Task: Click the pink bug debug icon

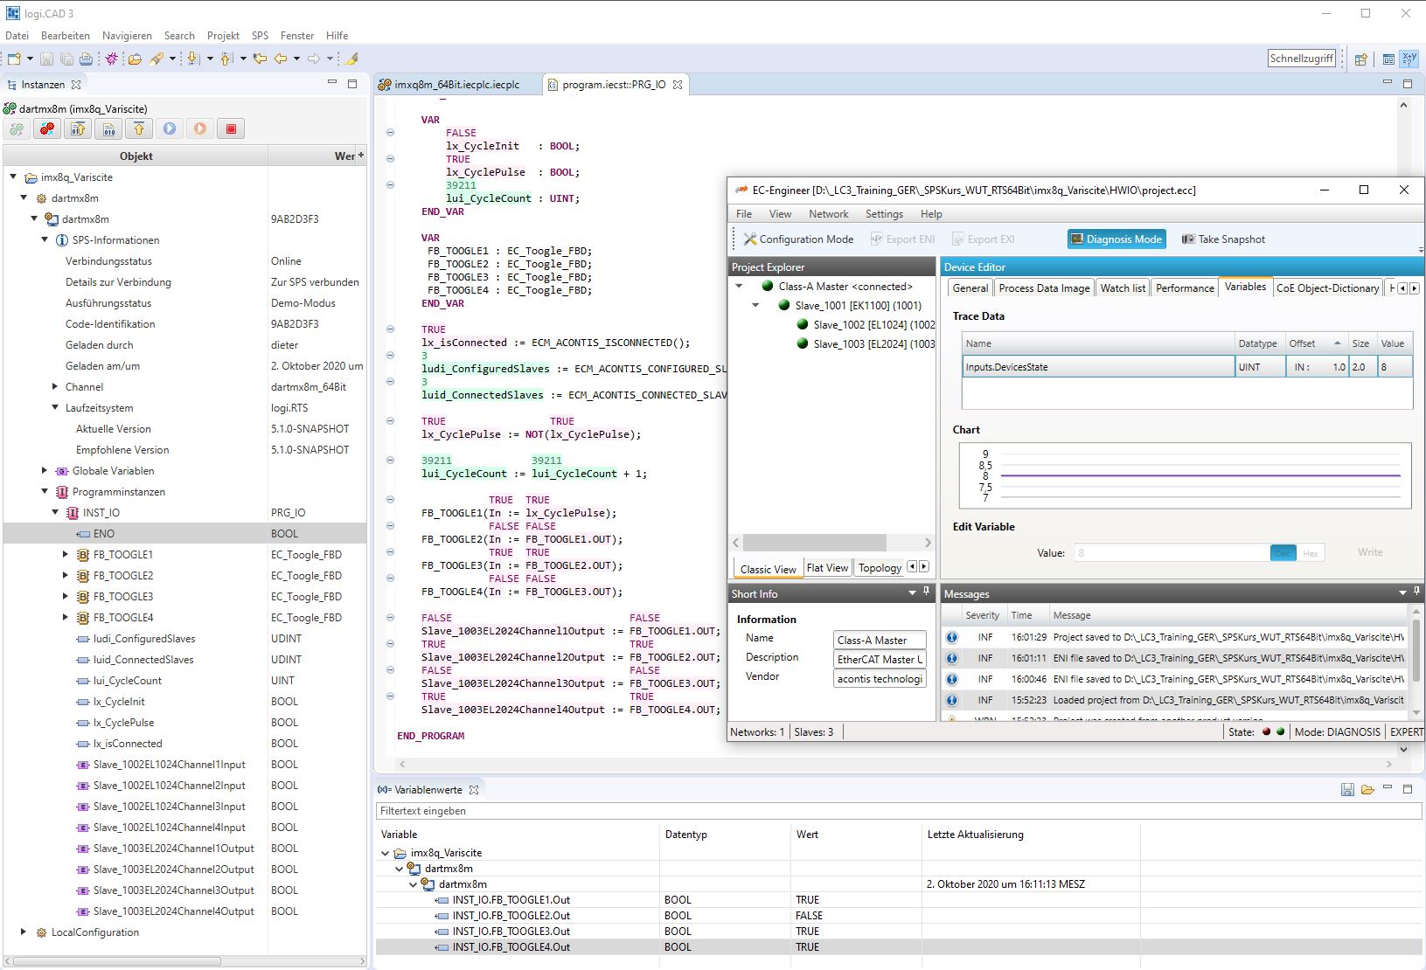Action: point(111,59)
